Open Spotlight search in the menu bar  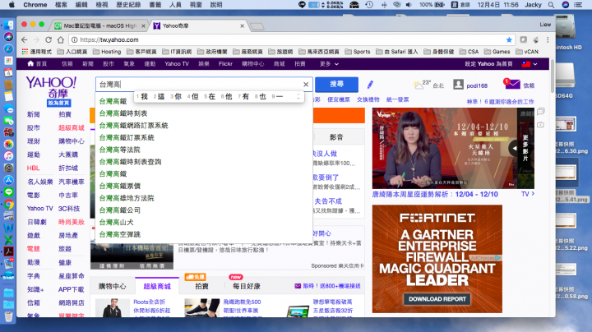coord(551,5)
